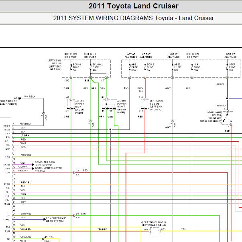The height and width of the screenshot is (242, 242).
Task: Click the YEL/ORN wire color label
Action: coord(26,237)
